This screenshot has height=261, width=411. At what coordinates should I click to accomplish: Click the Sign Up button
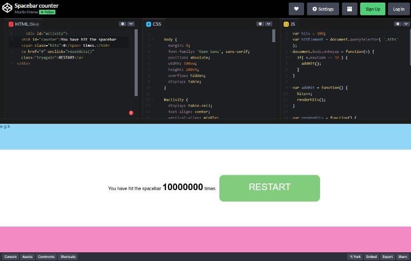[372, 9]
